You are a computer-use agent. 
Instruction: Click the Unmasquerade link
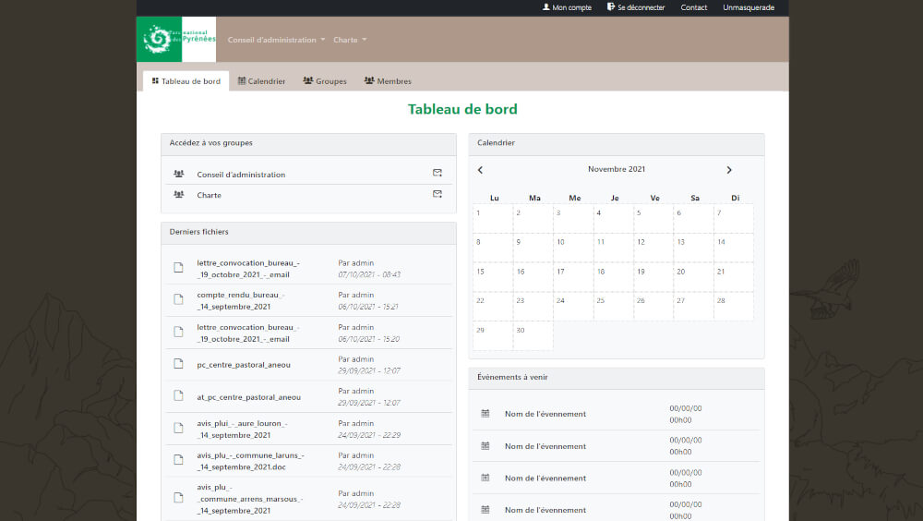click(749, 7)
